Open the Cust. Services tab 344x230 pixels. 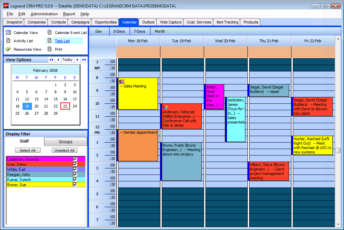tap(199, 22)
